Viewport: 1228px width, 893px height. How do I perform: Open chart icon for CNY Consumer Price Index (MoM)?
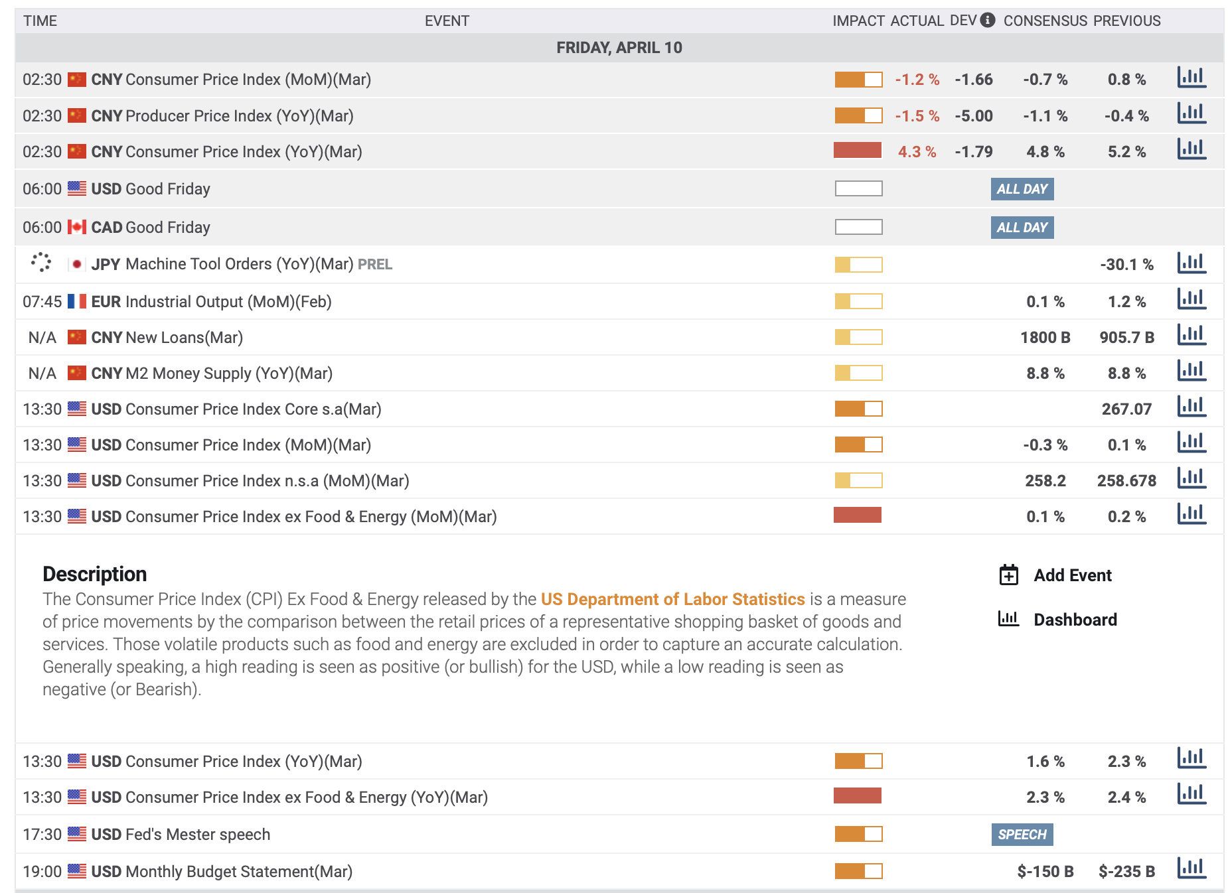[x=1191, y=78]
